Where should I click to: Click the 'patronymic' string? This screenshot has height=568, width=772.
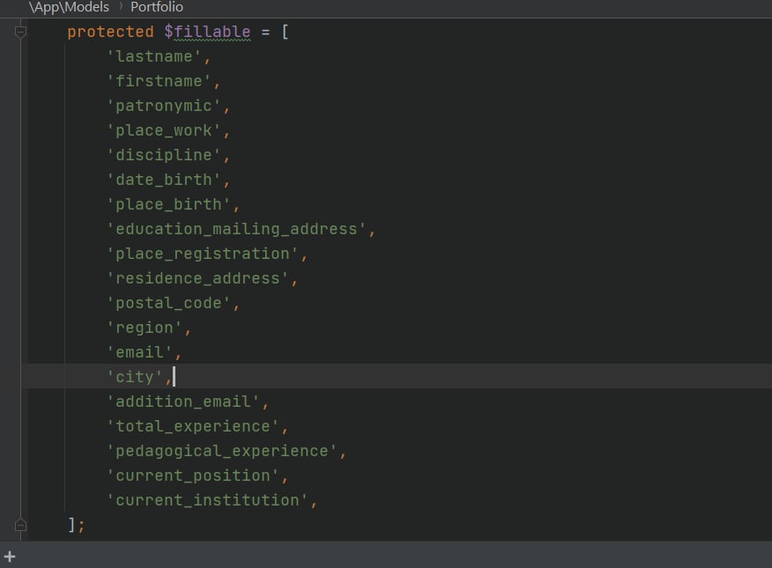[163, 106]
